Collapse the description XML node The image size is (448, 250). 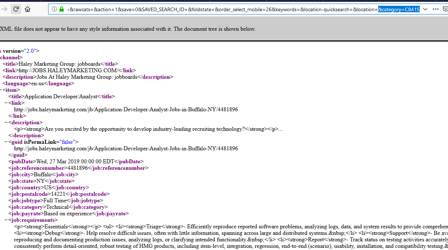6,122
